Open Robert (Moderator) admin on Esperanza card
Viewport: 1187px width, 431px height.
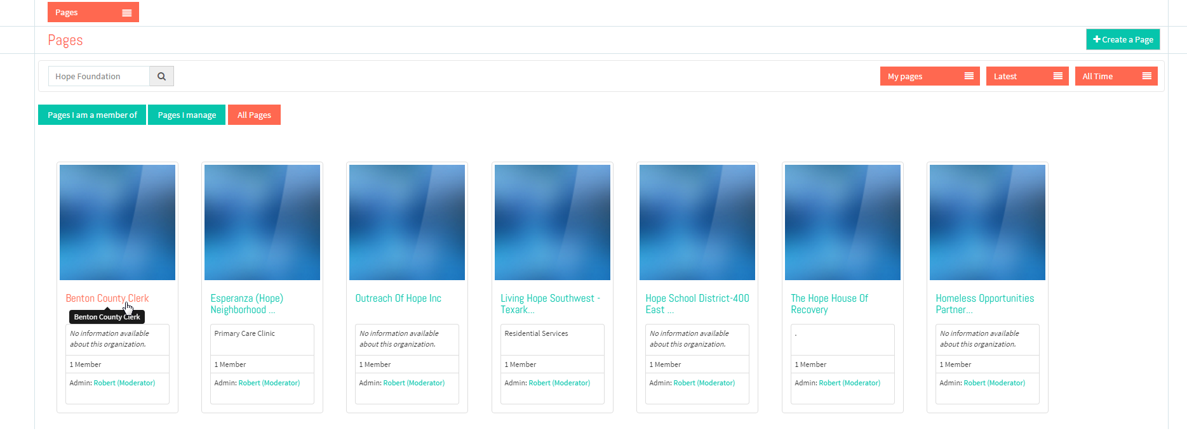[269, 383]
